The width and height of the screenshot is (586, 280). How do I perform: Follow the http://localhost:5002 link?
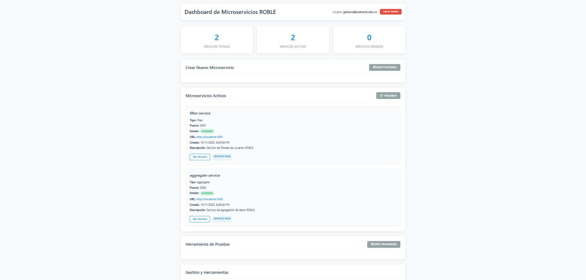coord(209,199)
